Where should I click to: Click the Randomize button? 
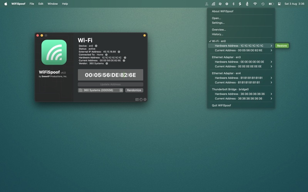pyautogui.click(x=134, y=90)
